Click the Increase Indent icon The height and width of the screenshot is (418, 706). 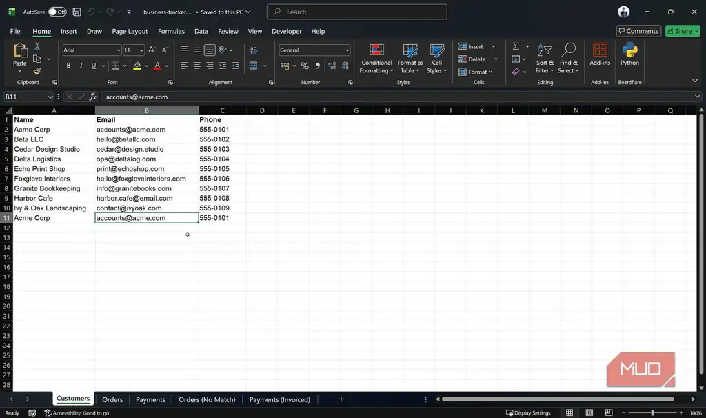pyautogui.click(x=235, y=66)
